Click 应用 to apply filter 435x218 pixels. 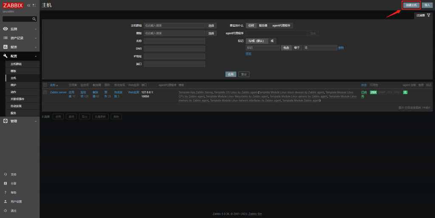click(231, 74)
